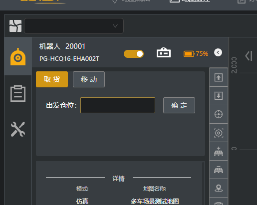Click the focus target toolbar icon
257x205 pixels.
click(219, 133)
